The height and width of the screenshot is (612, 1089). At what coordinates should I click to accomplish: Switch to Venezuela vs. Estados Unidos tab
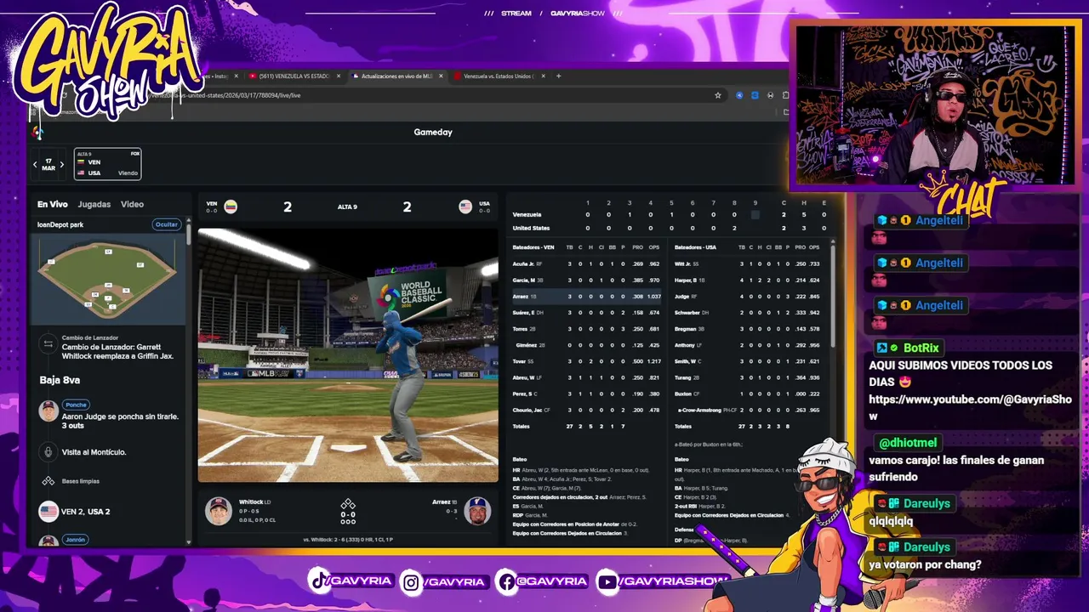pos(498,76)
